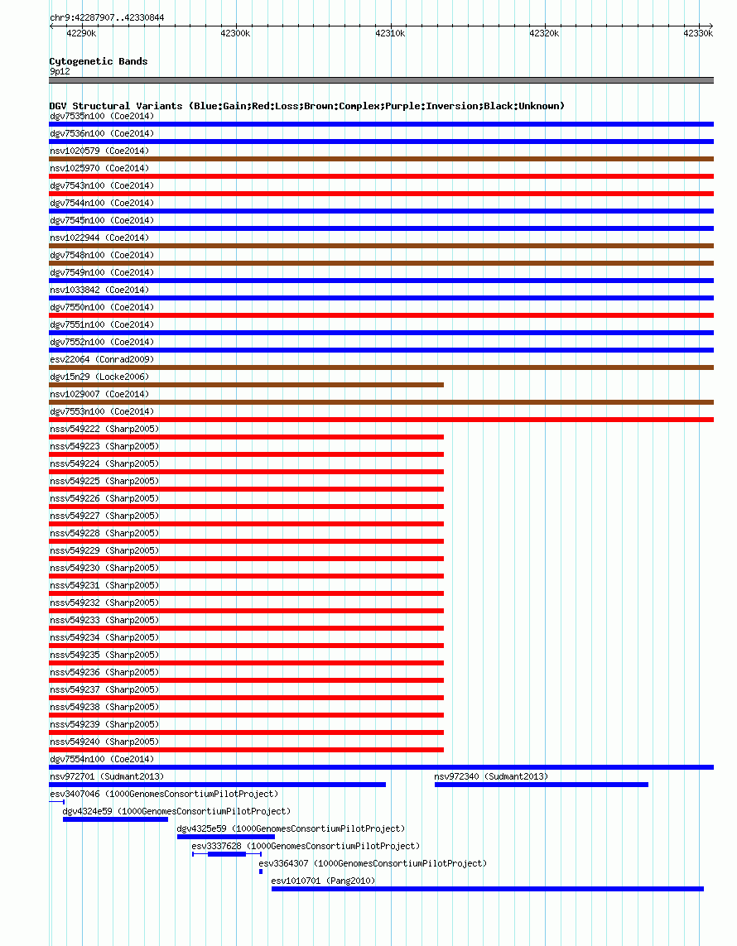Open nssv549223 (Sharp2005) label
737x946 pixels.
(x=104, y=446)
